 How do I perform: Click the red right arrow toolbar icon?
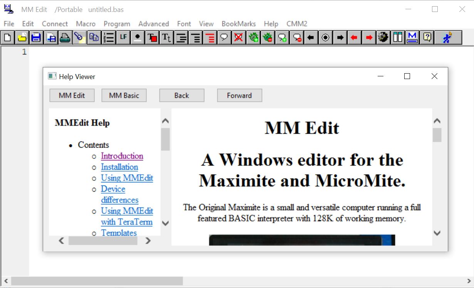tap(369, 37)
